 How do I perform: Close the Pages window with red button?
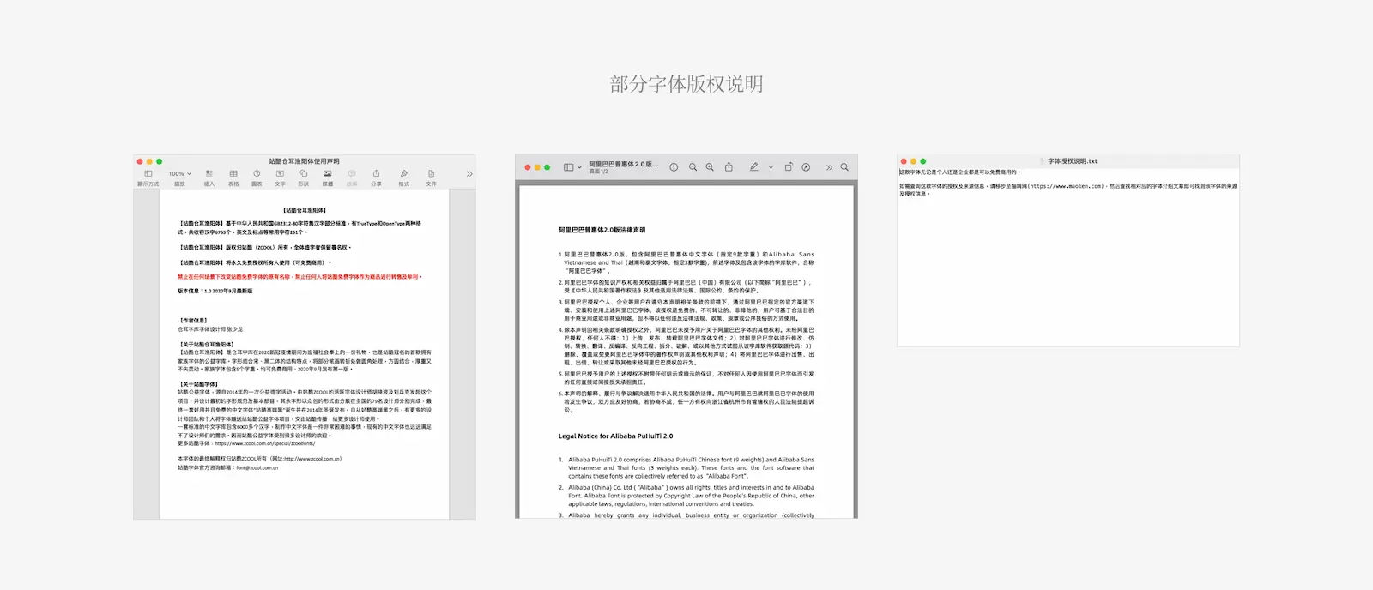tap(139, 161)
